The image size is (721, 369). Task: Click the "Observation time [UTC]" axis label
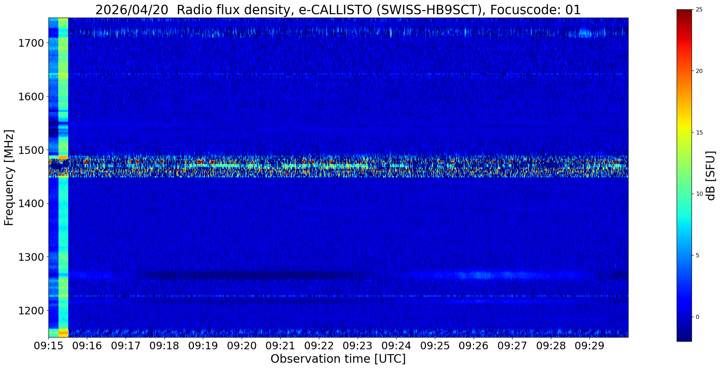pyautogui.click(x=338, y=359)
